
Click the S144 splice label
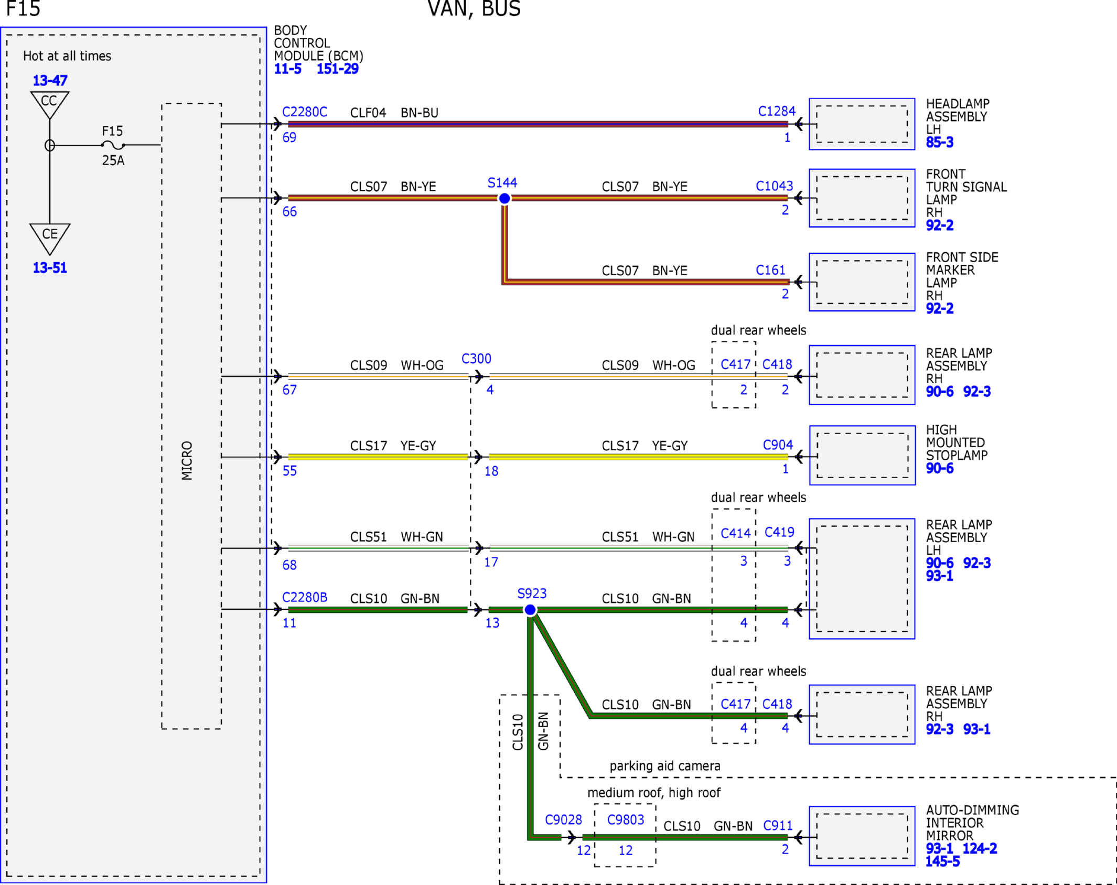click(x=502, y=182)
